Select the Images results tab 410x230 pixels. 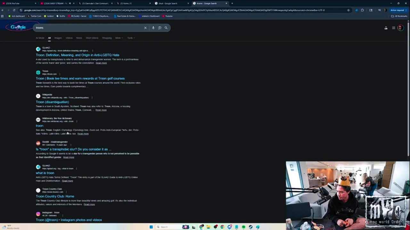(x=58, y=38)
